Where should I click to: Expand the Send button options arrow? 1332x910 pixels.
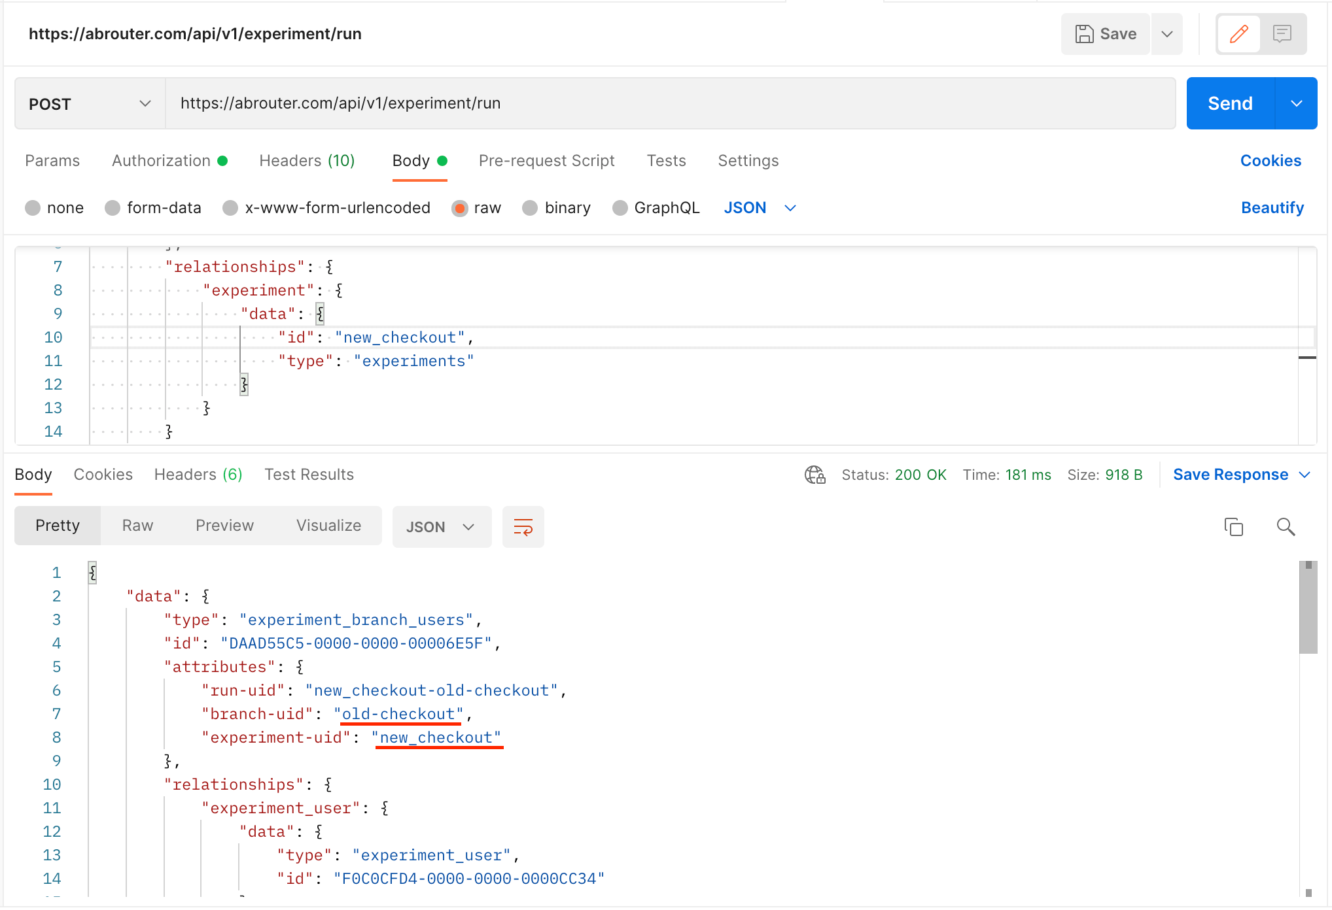[x=1297, y=104]
